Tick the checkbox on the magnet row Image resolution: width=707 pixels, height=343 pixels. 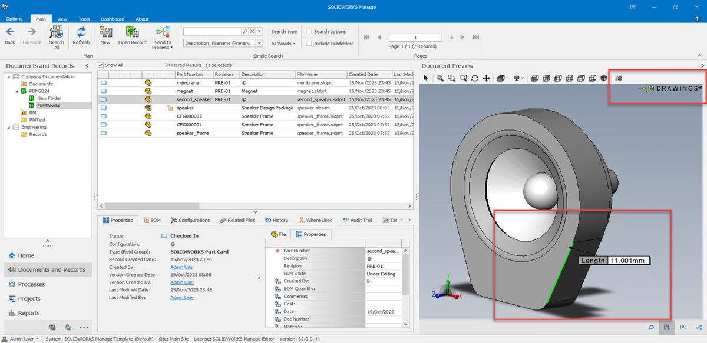click(x=103, y=91)
